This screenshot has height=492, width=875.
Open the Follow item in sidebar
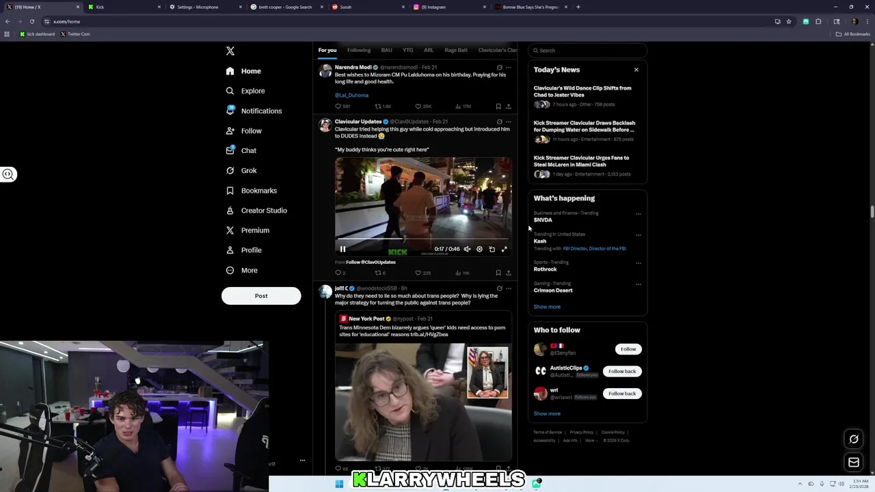tap(243, 131)
